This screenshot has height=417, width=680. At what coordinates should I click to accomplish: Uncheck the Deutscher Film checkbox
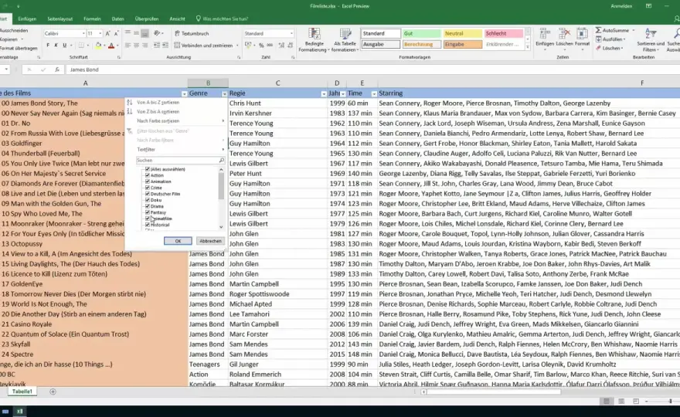pos(148,194)
